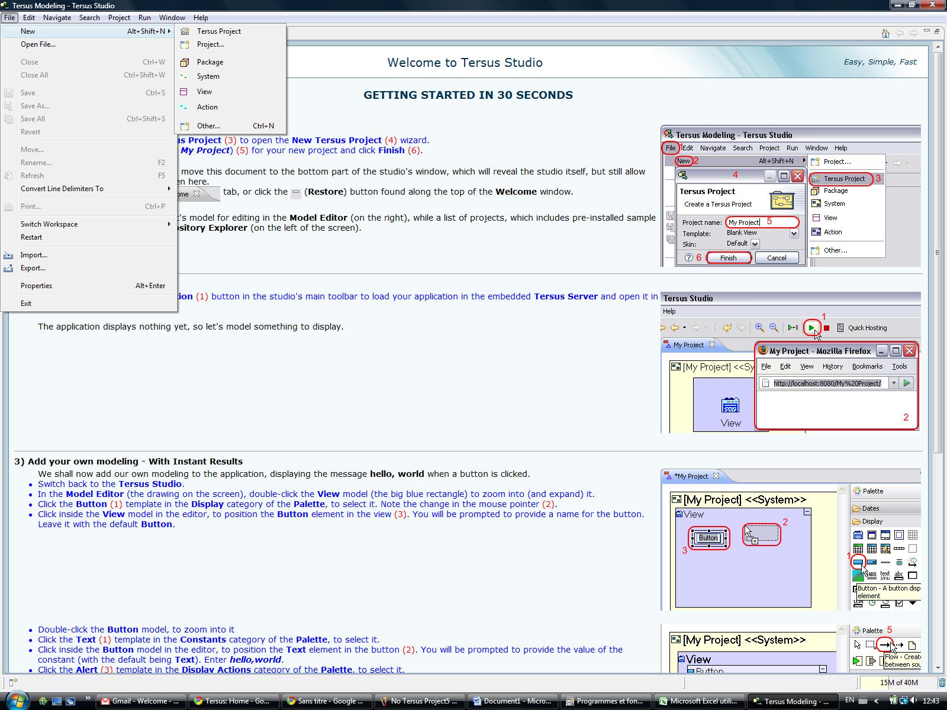
Task: Choose Import... from the File menu
Action: (x=34, y=255)
